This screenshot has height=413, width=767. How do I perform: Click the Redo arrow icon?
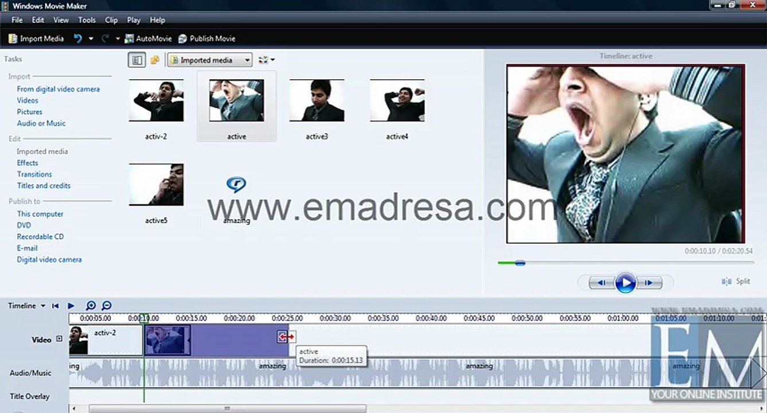pyautogui.click(x=105, y=38)
